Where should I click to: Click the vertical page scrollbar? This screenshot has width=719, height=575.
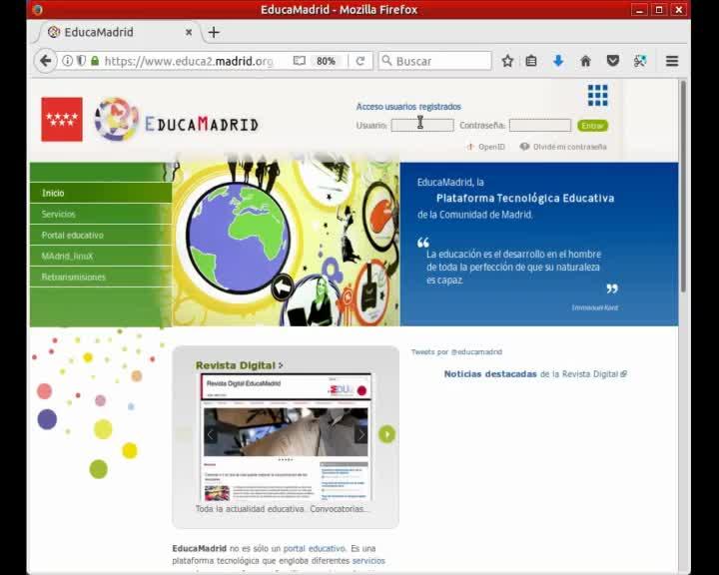[x=683, y=186]
